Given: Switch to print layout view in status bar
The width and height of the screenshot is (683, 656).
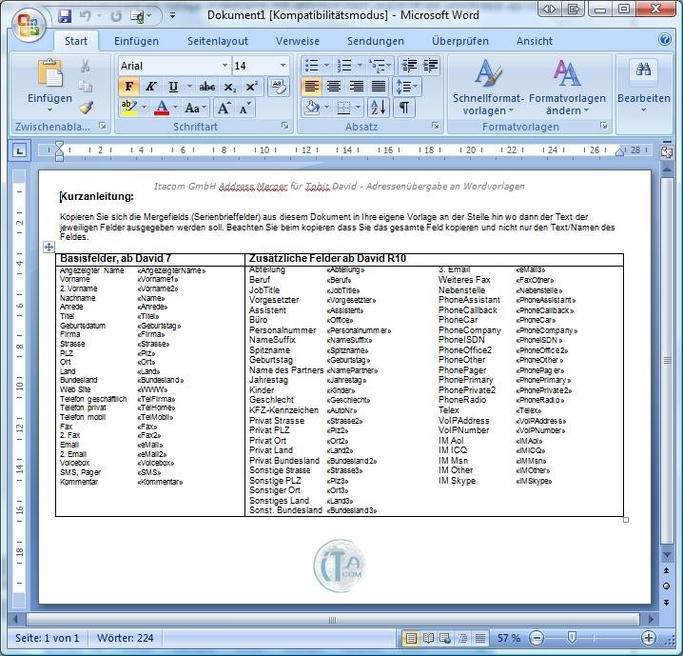Looking at the screenshot, I should (410, 639).
